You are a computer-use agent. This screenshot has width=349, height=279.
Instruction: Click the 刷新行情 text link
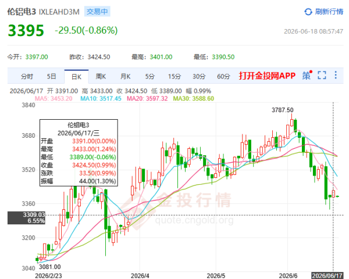(329, 12)
